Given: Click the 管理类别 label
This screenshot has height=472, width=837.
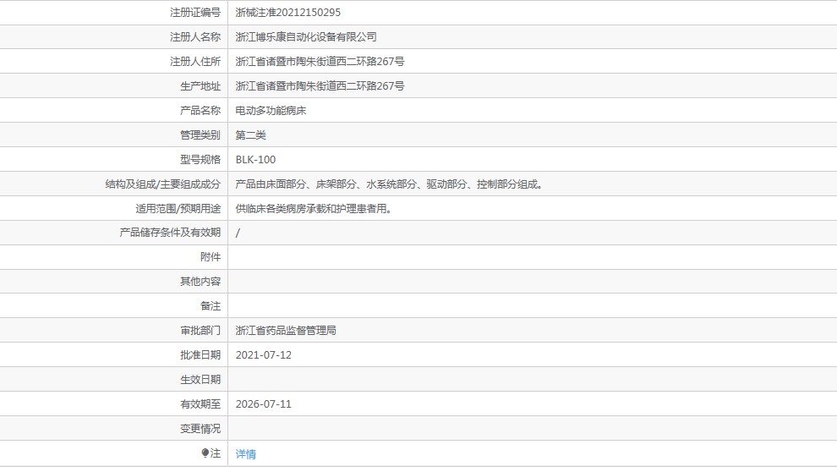Looking at the screenshot, I should tap(200, 135).
